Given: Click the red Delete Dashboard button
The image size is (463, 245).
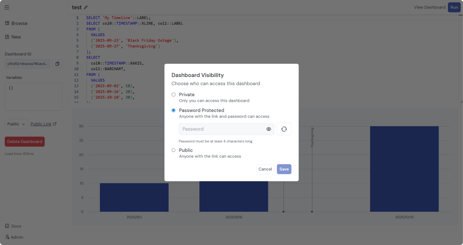Looking at the screenshot, I should [x=24, y=142].
